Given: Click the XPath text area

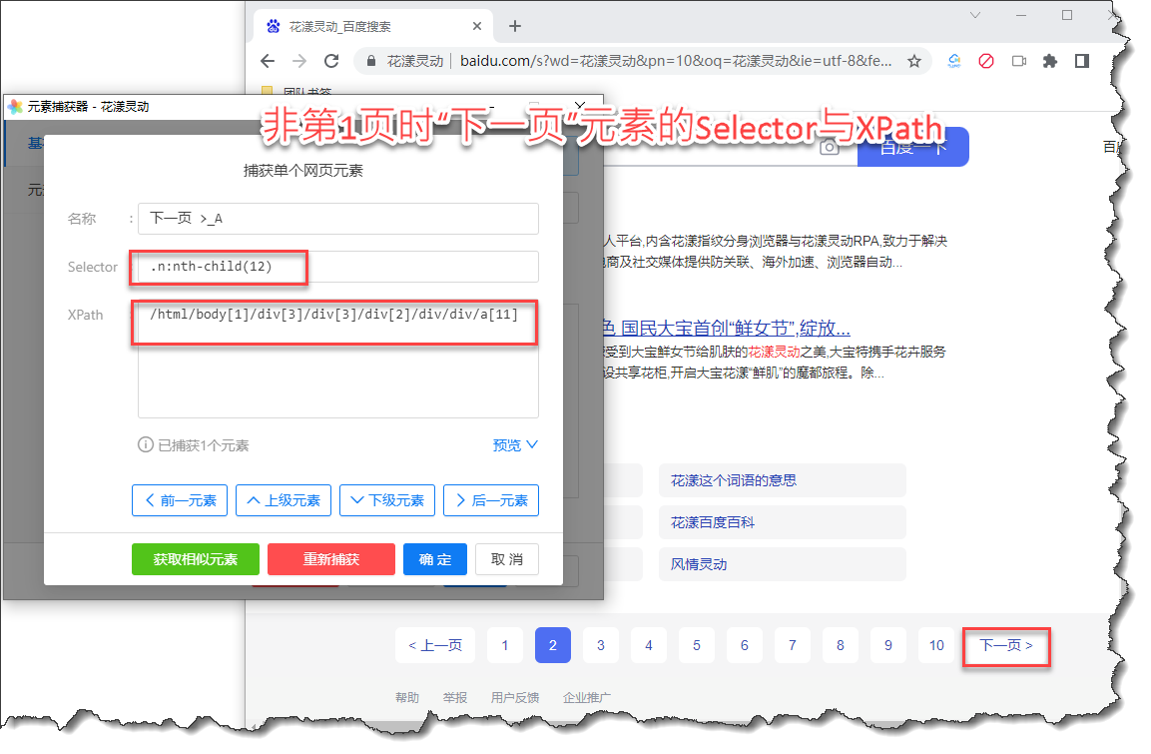Looking at the screenshot, I should (338, 360).
